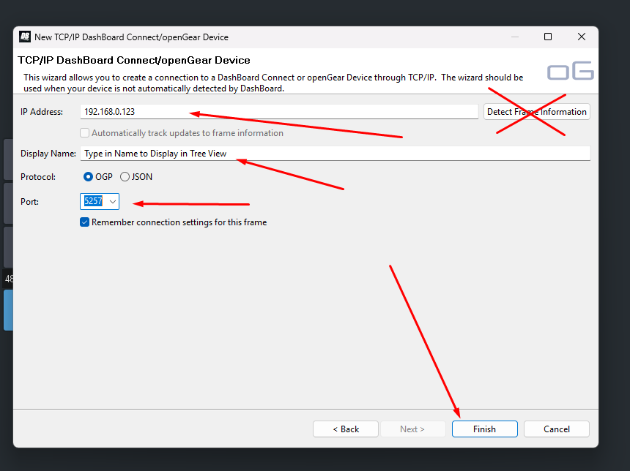The height and width of the screenshot is (471, 630).
Task: Click the window title bar text
Action: [x=131, y=37]
